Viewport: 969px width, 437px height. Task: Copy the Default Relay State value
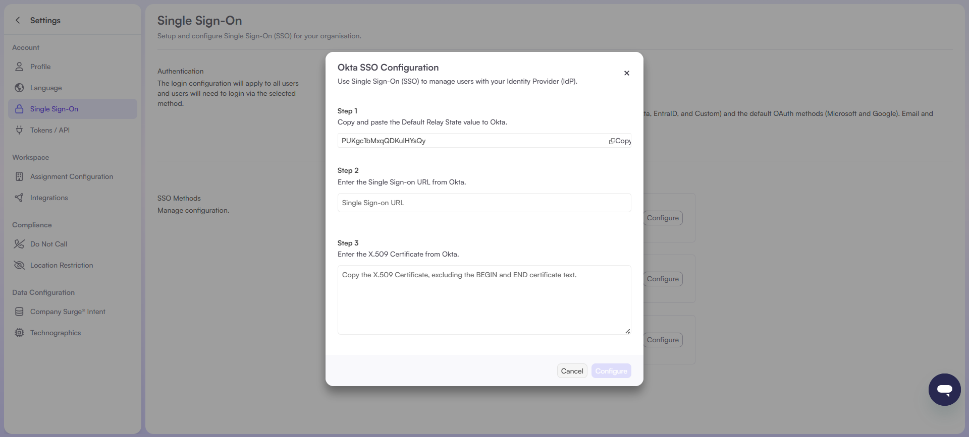(x=620, y=141)
